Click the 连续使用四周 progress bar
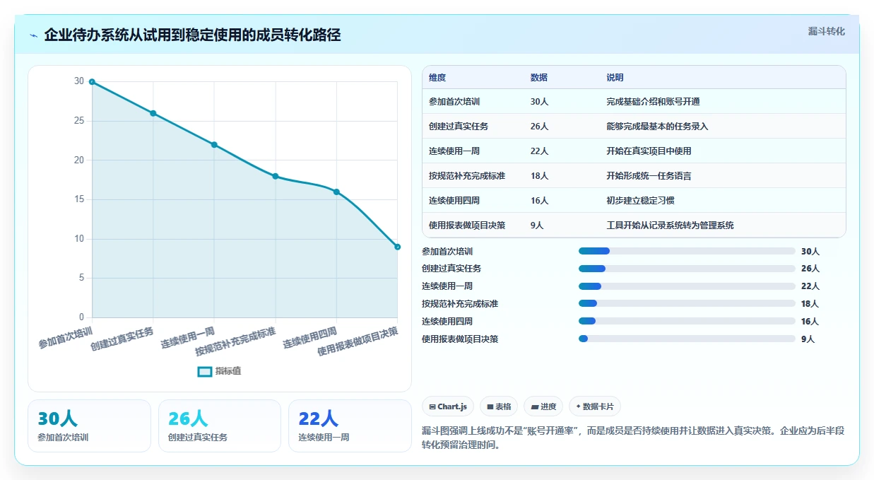The height and width of the screenshot is (480, 874). click(687, 321)
